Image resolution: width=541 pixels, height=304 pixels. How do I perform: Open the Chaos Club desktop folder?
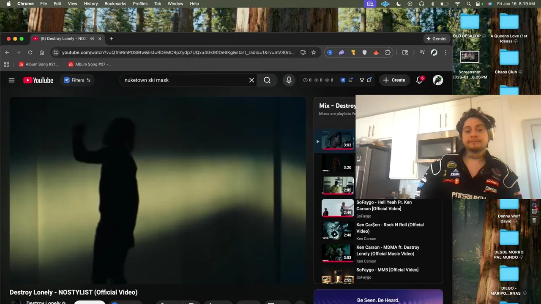[x=509, y=62]
